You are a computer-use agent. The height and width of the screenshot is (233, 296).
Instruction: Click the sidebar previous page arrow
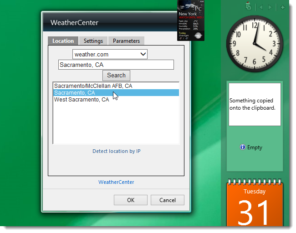click(261, 7)
